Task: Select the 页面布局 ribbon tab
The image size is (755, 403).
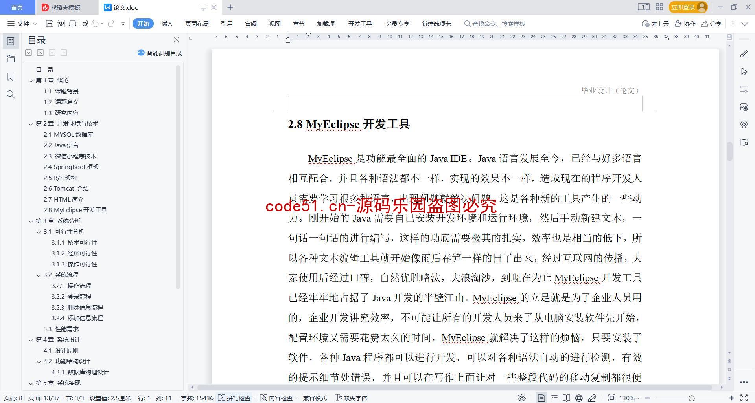Action: click(197, 24)
